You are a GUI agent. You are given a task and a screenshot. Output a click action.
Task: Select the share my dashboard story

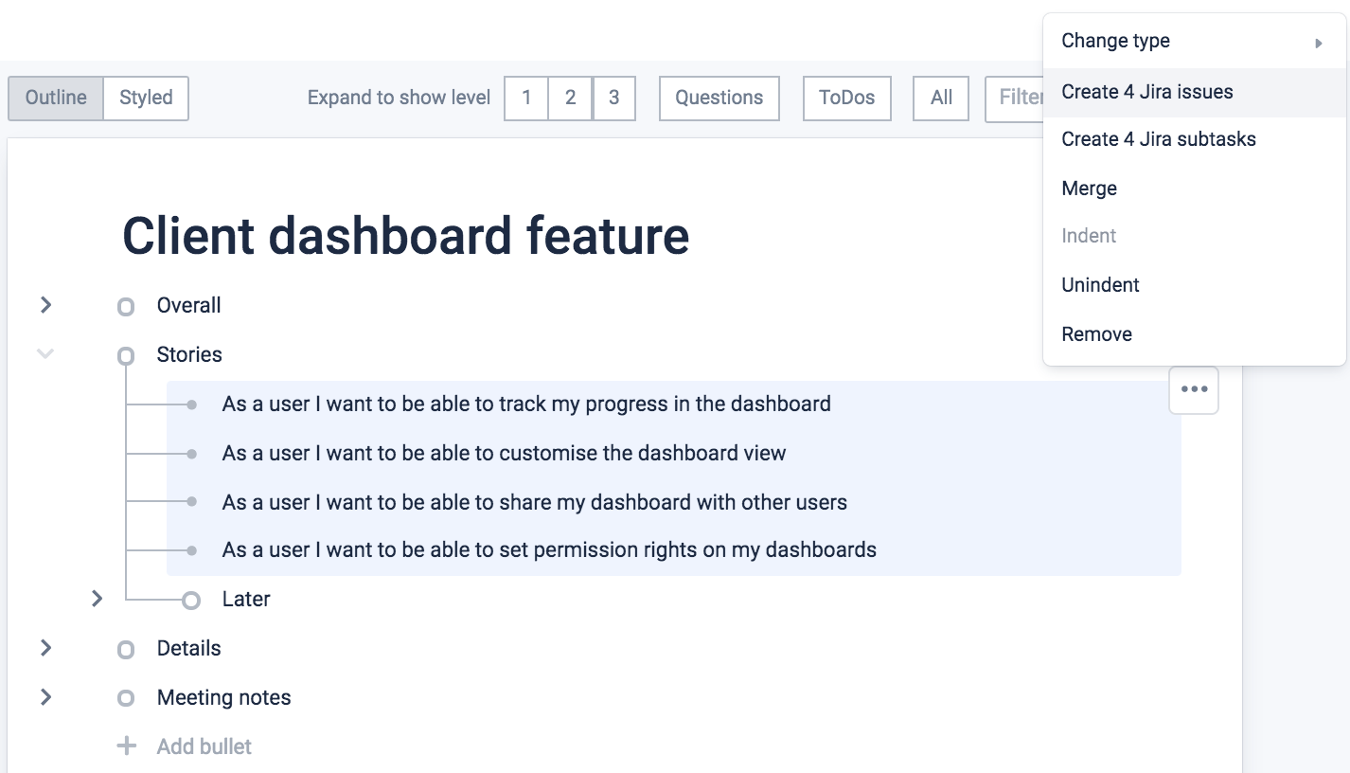point(534,502)
